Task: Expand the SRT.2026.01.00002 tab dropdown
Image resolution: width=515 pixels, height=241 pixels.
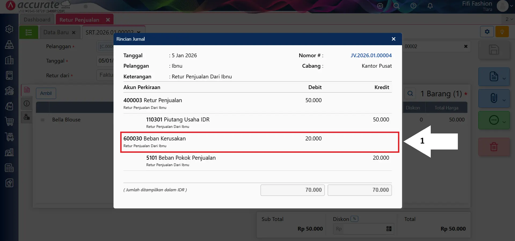Action: click(138, 32)
